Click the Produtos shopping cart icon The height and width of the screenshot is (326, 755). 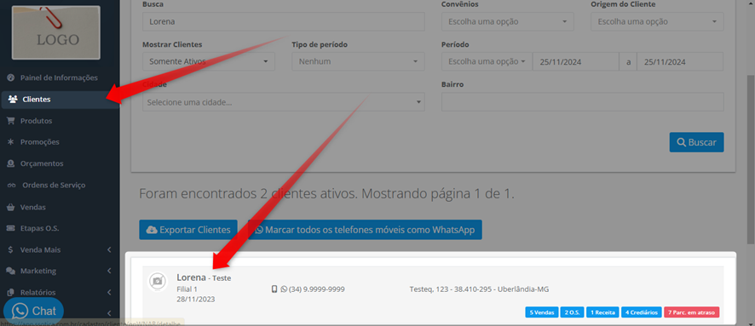click(10, 121)
